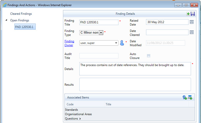Close the Findings And Actions window
Image resolution: width=201 pixels, height=123 pixels.
point(194,5)
